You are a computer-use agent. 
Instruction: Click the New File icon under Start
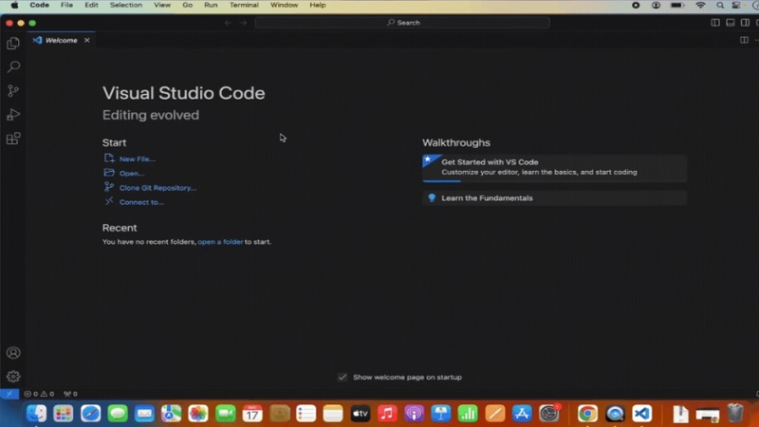[109, 158]
